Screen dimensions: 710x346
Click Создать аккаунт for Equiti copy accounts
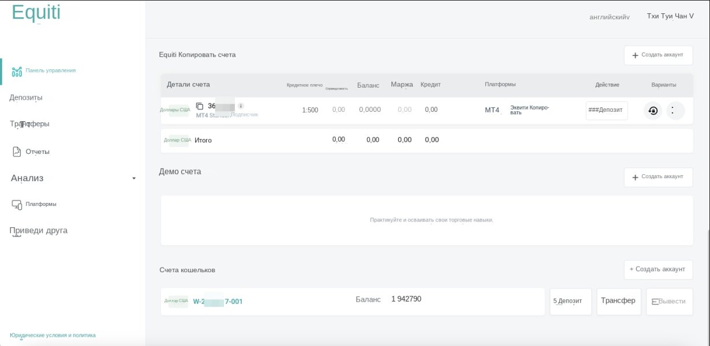pyautogui.click(x=658, y=55)
